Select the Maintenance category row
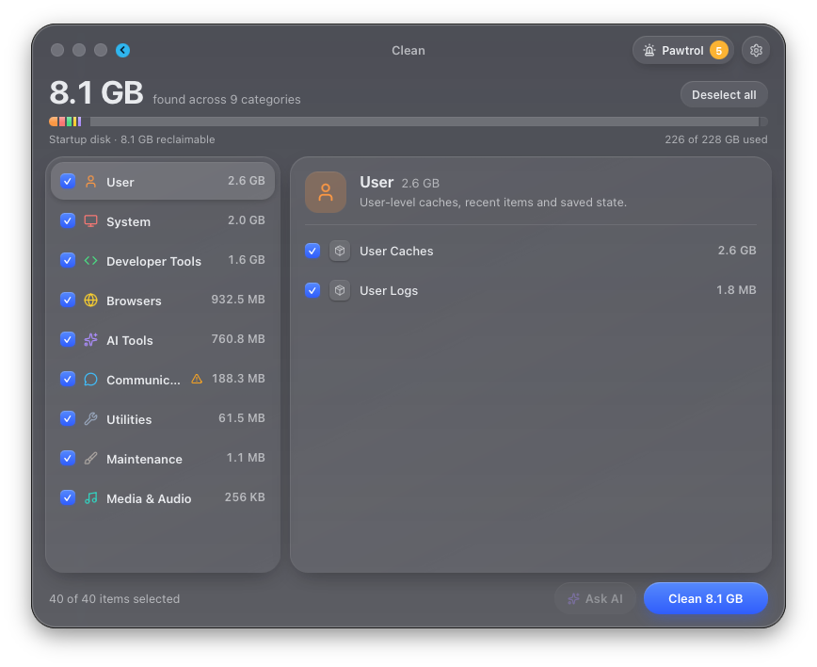Image resolution: width=817 pixels, height=667 pixels. (x=163, y=459)
